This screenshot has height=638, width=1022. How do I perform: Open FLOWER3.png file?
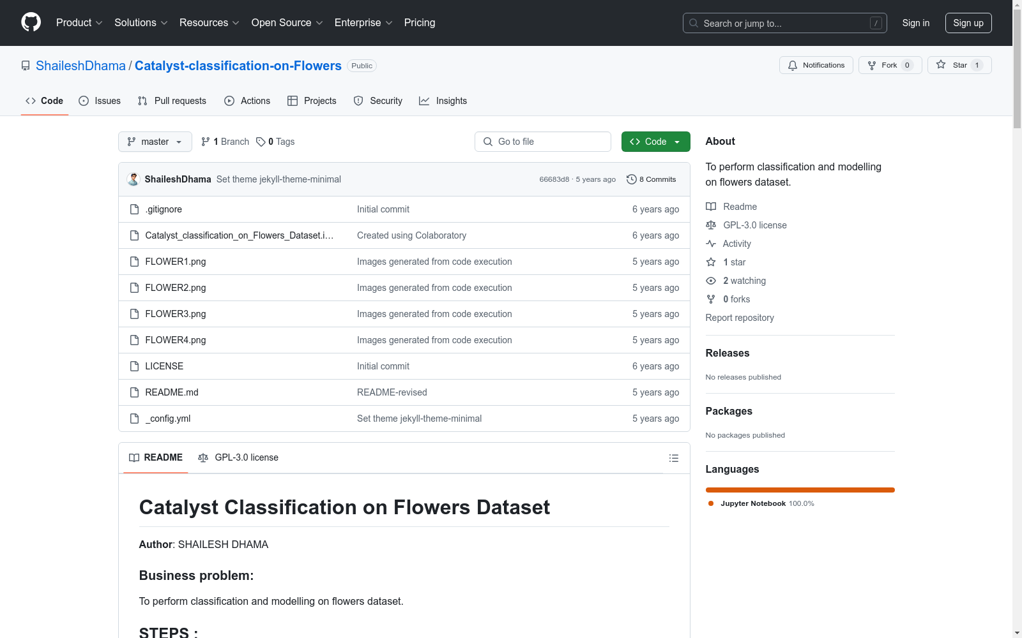point(176,314)
